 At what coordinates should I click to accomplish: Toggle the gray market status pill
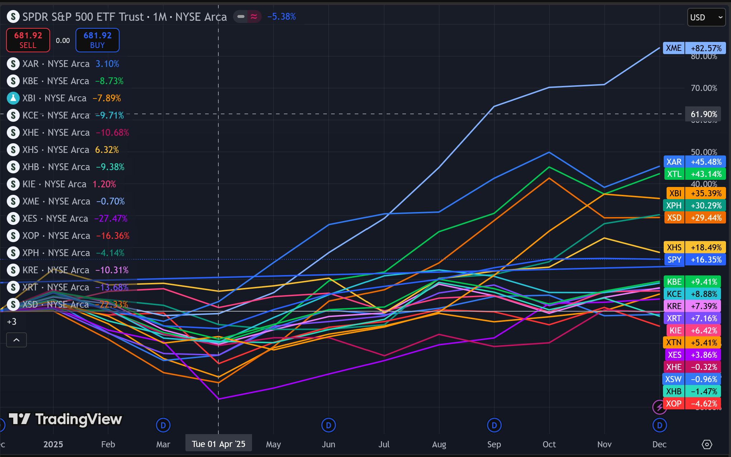[x=241, y=16]
